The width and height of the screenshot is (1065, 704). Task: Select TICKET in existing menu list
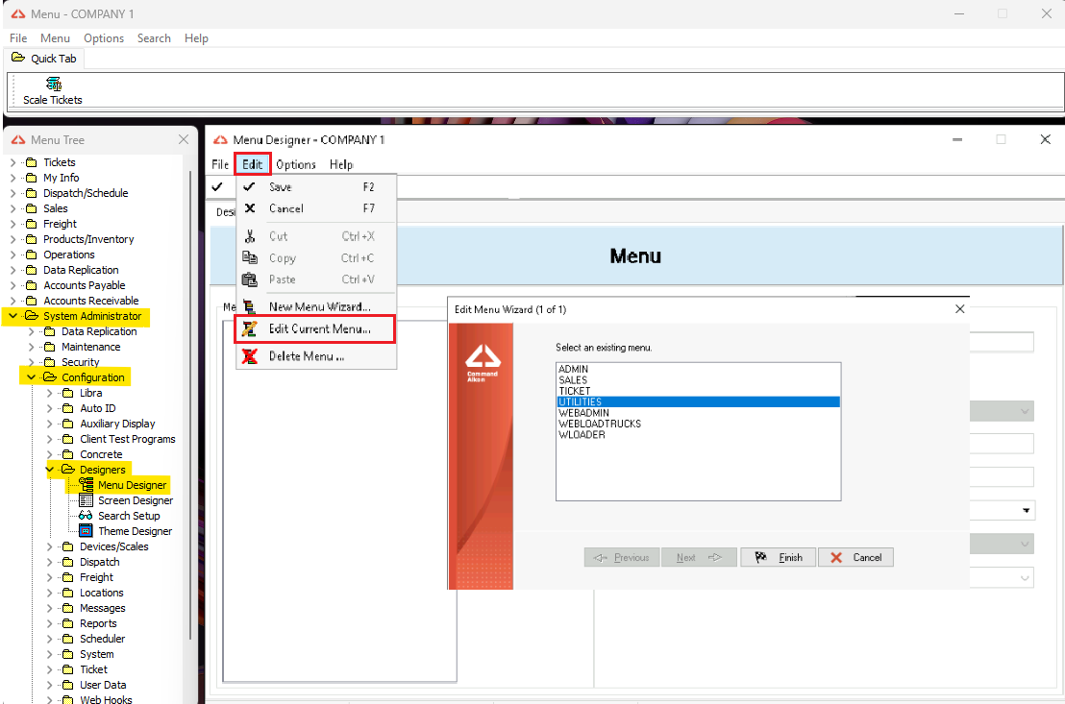click(698, 391)
